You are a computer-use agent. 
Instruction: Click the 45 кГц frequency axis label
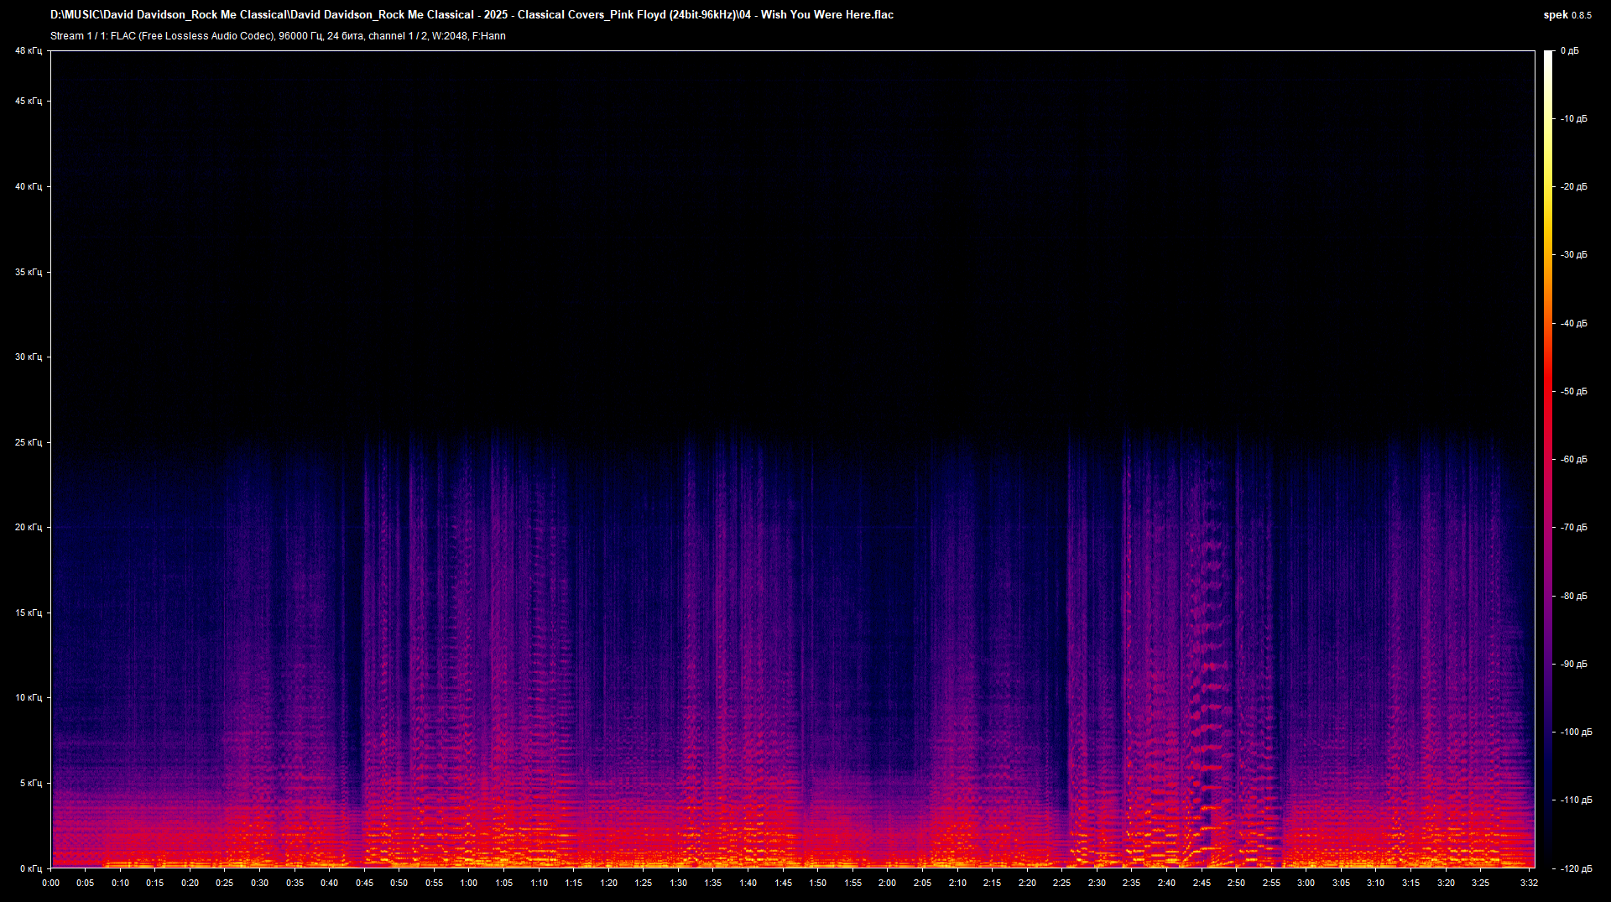pos(29,102)
